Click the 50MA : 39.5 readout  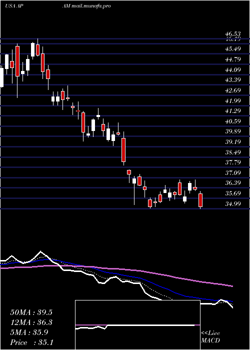[31, 312]
